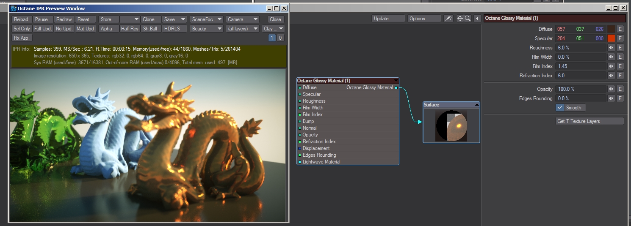Click the Edges Rounding value arrows stepper
Screen dimensions: 631x226
tap(611, 98)
